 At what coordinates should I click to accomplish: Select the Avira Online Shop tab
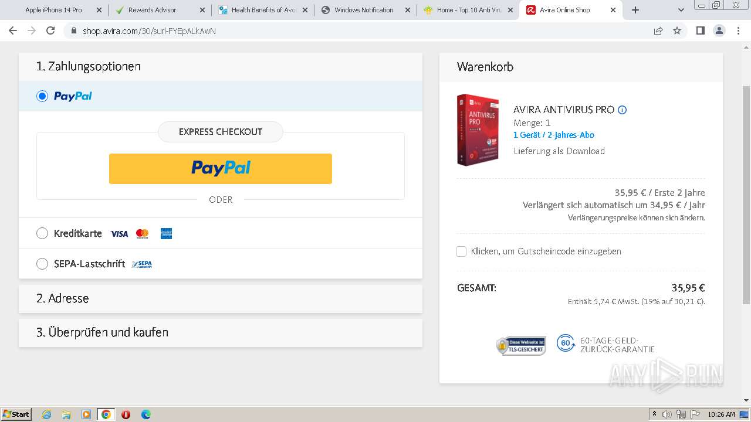pos(570,10)
